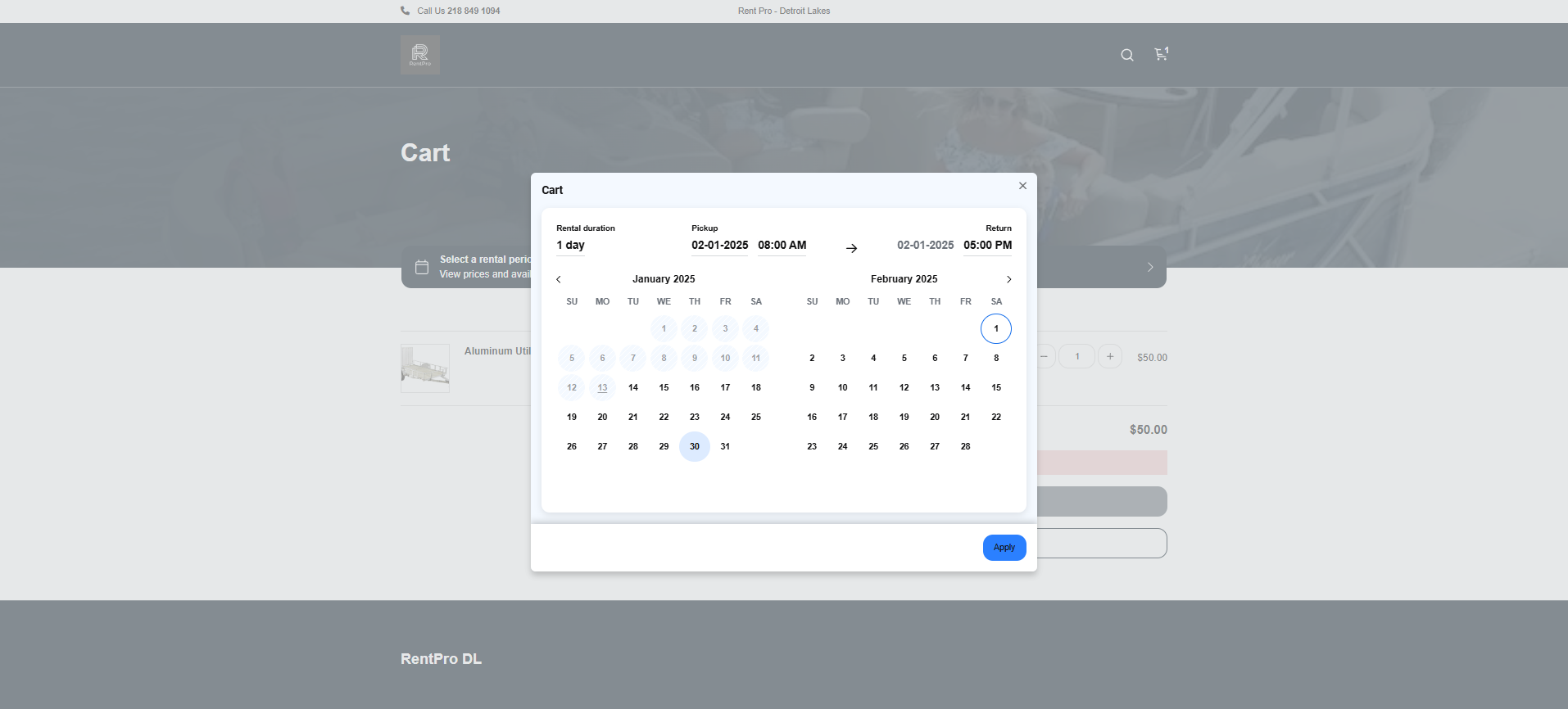Choose January 18 in the calendar

(756, 388)
